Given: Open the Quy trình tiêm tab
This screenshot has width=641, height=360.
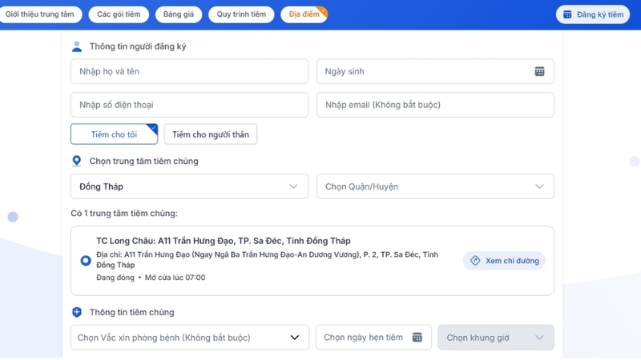Looking at the screenshot, I should tap(240, 14).
